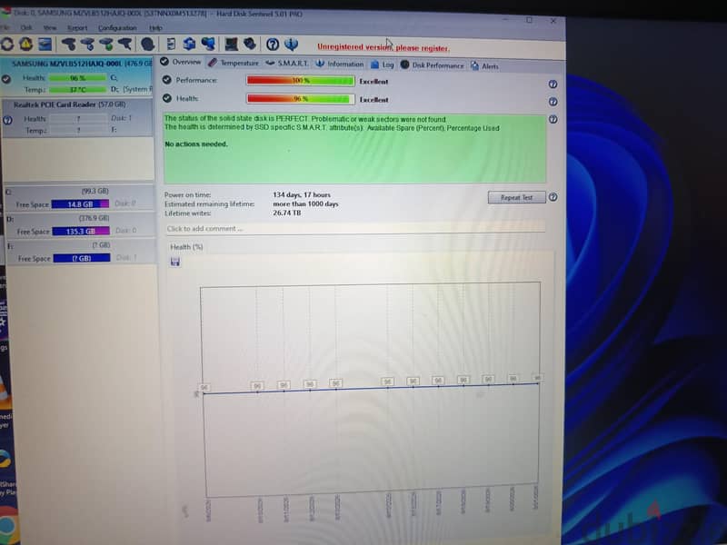Open the Disk menu
The height and width of the screenshot is (545, 727).
point(26,28)
